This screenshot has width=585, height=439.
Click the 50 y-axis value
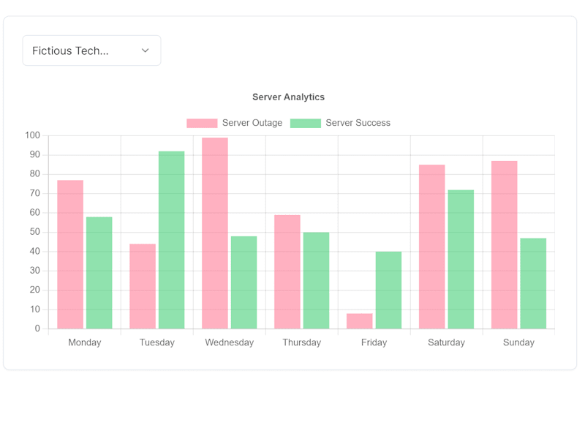pos(34,232)
